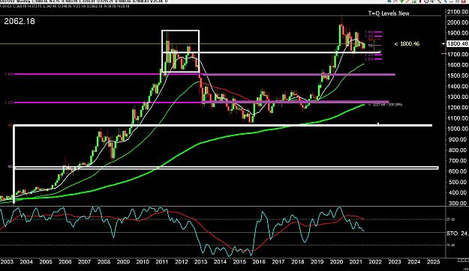Click the 2021 year label on time axis
The height and width of the screenshot is (271, 469).
click(x=356, y=262)
